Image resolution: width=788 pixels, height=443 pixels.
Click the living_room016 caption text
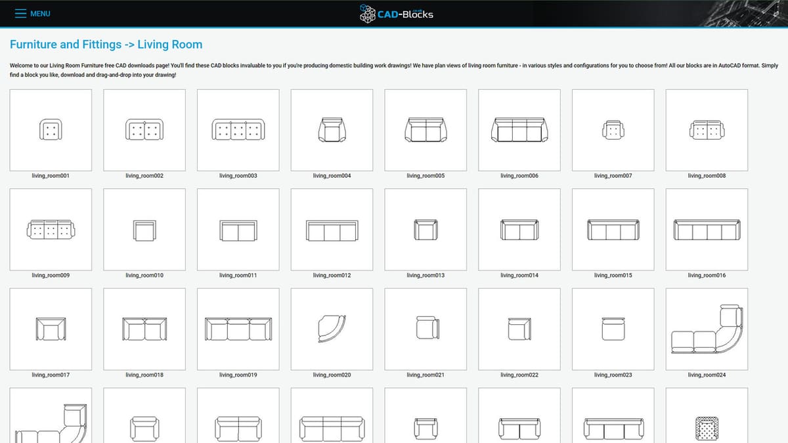point(707,276)
